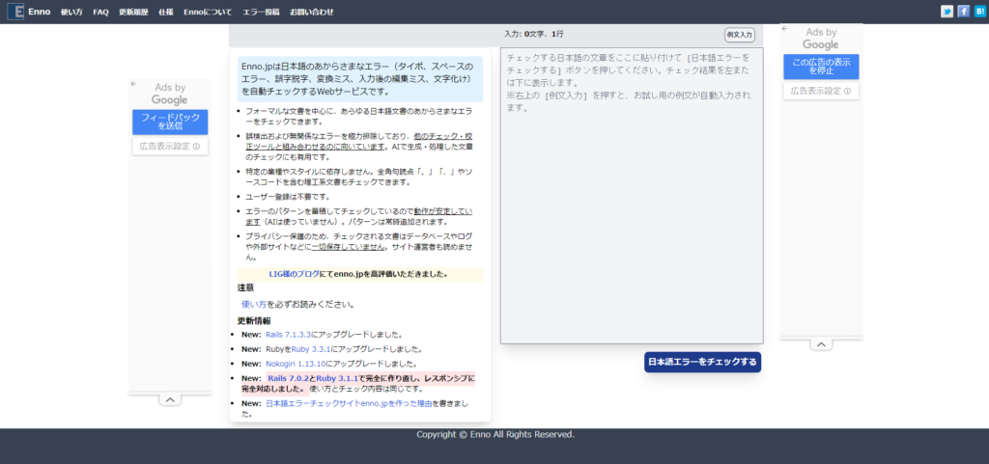Go to 更新履歴 in navigation bar

[132, 12]
